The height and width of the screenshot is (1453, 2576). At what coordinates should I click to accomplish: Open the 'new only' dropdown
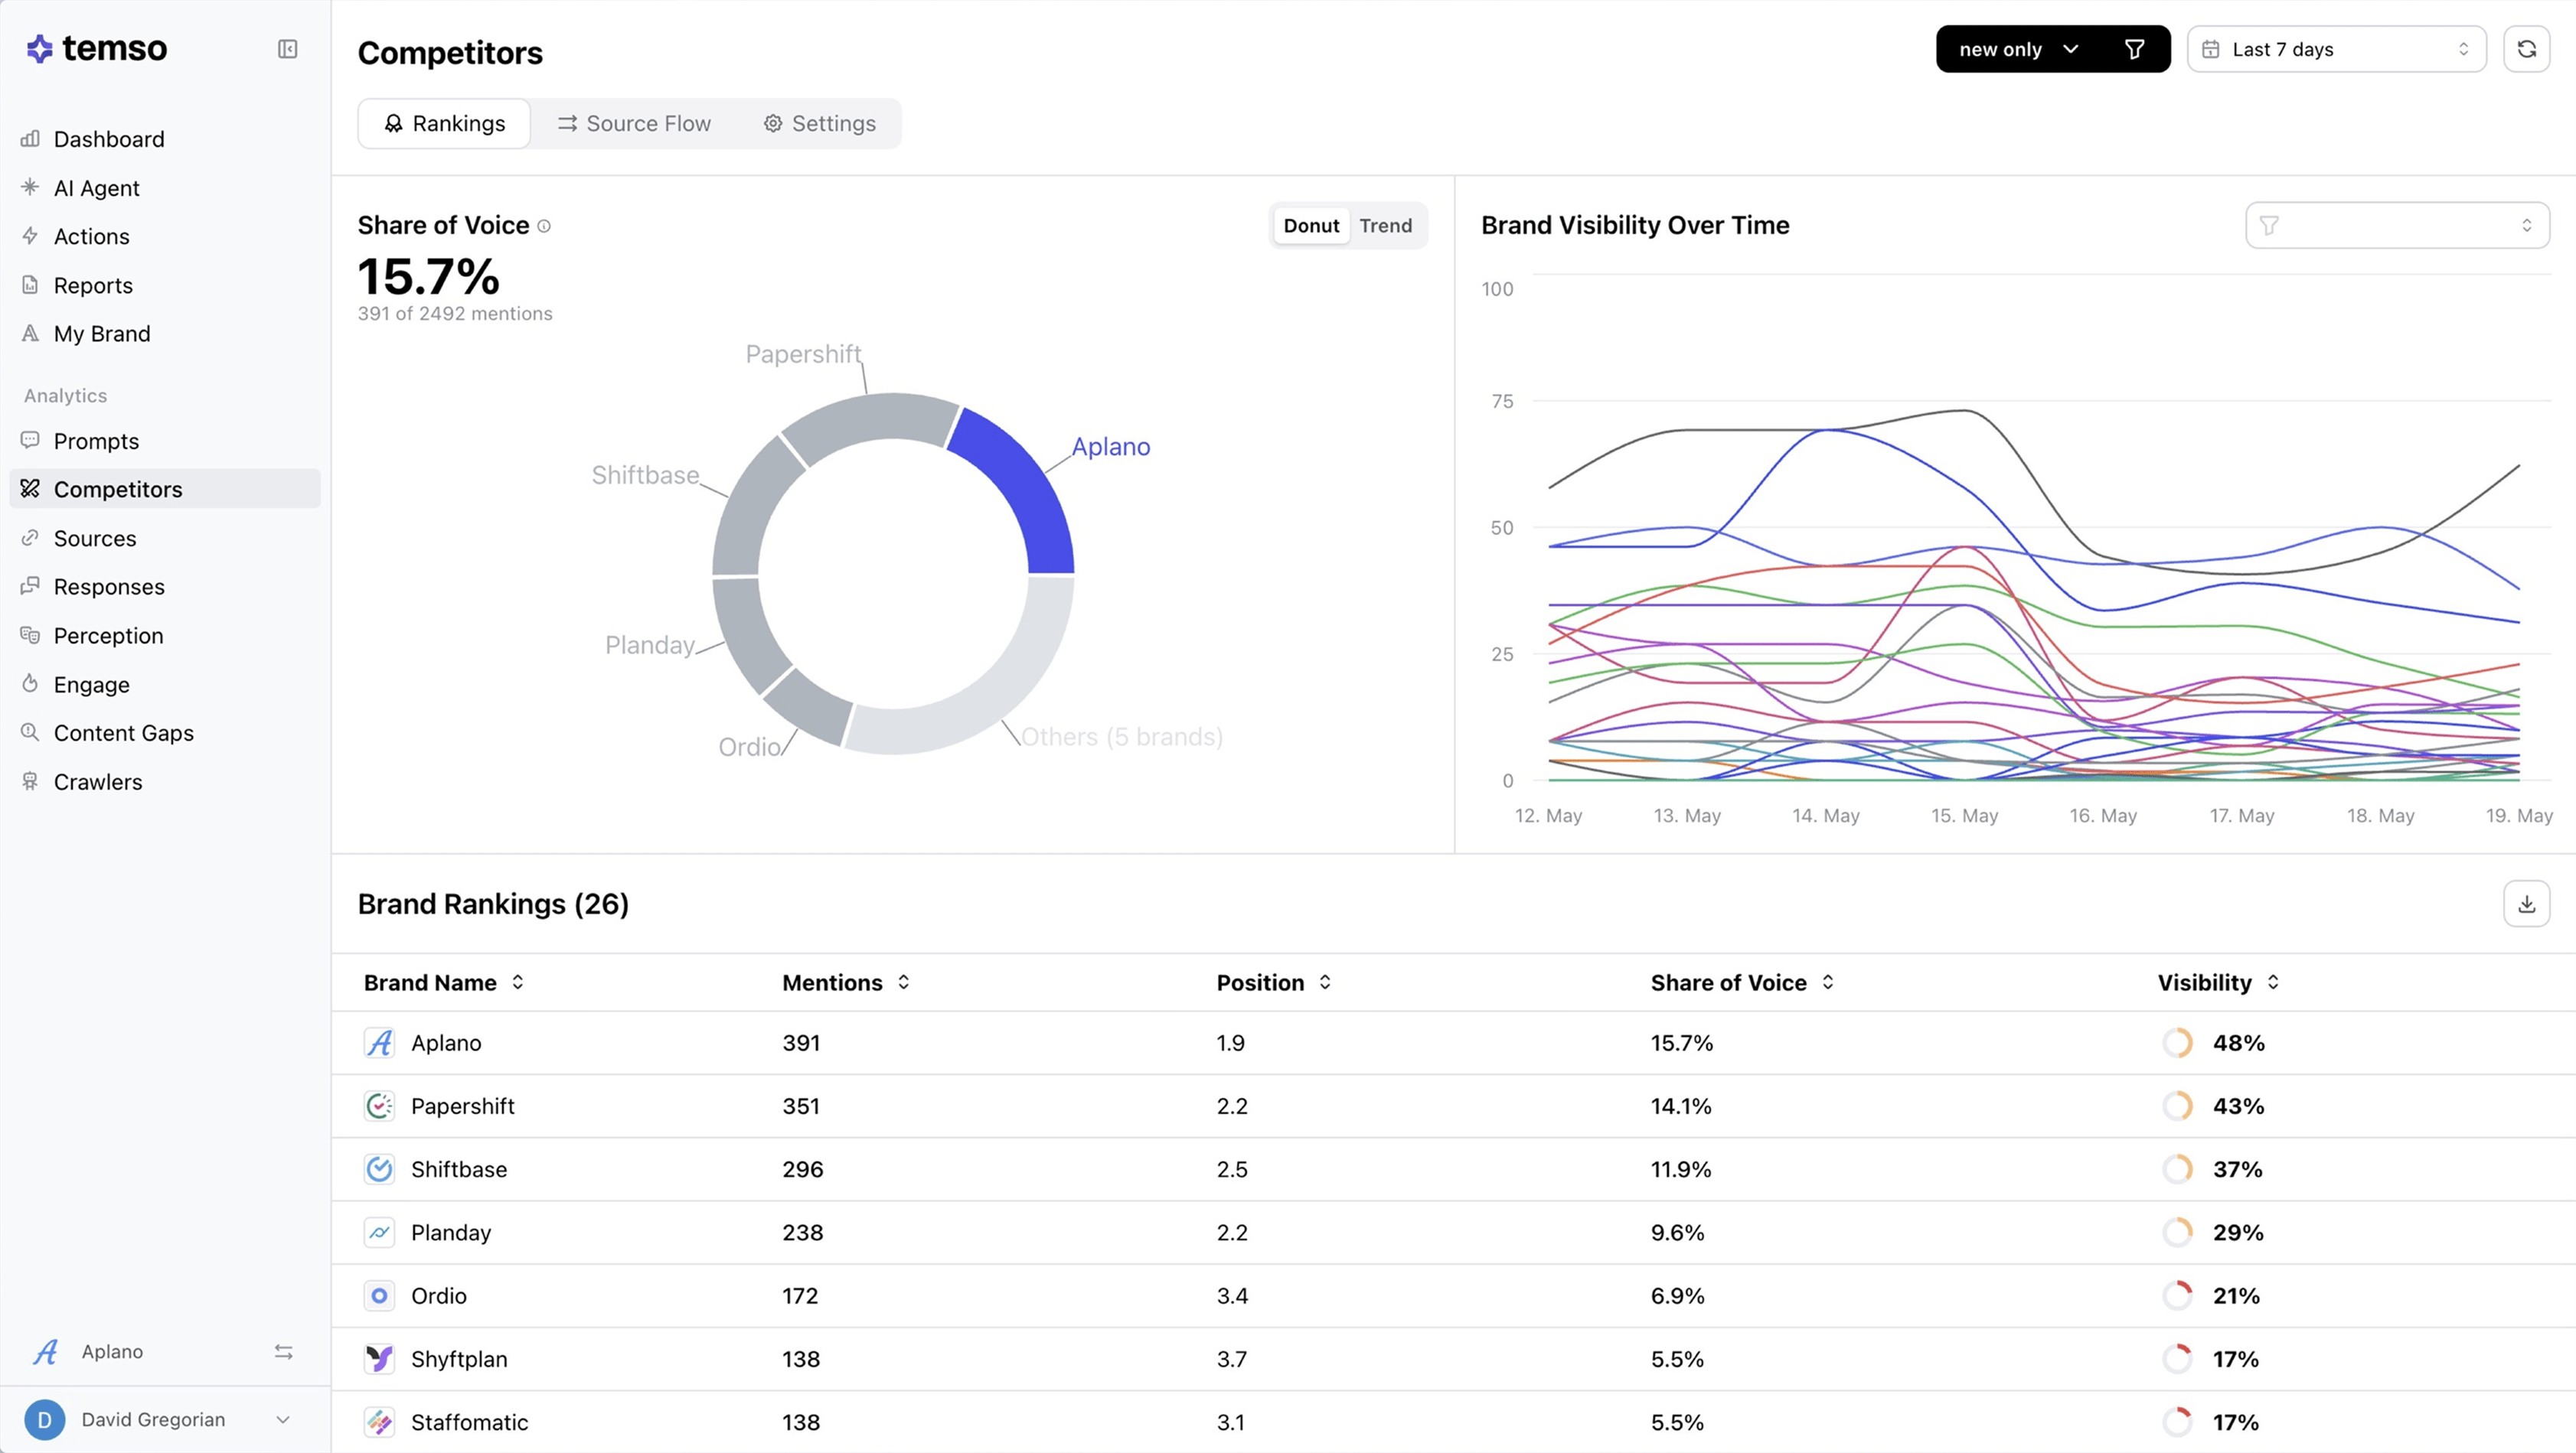2019,49
